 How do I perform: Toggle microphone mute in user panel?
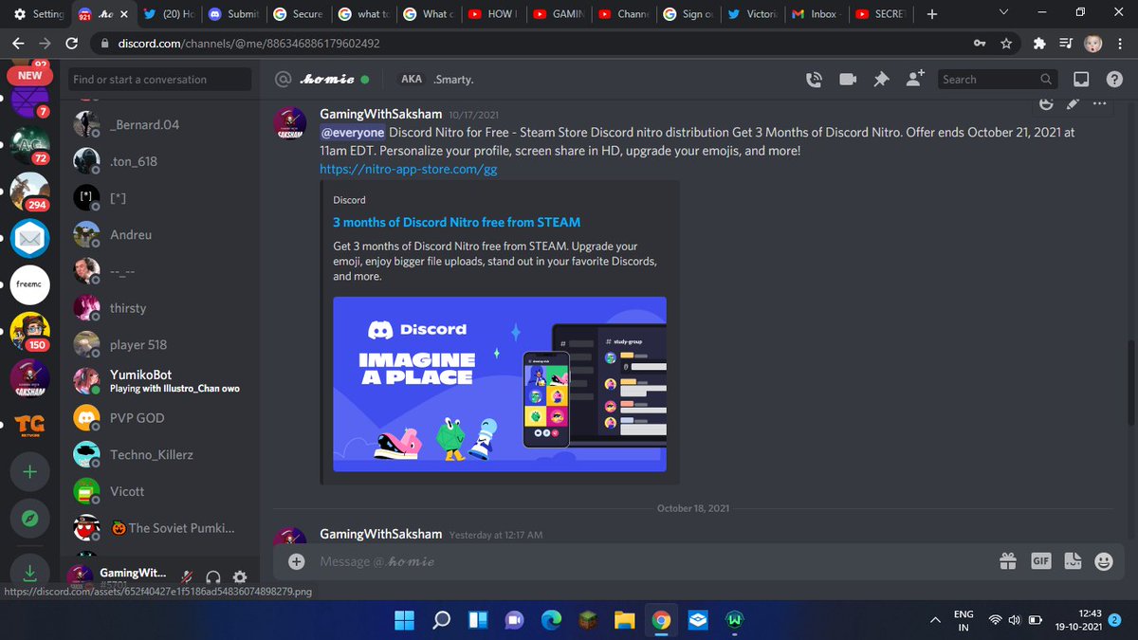[x=188, y=576]
